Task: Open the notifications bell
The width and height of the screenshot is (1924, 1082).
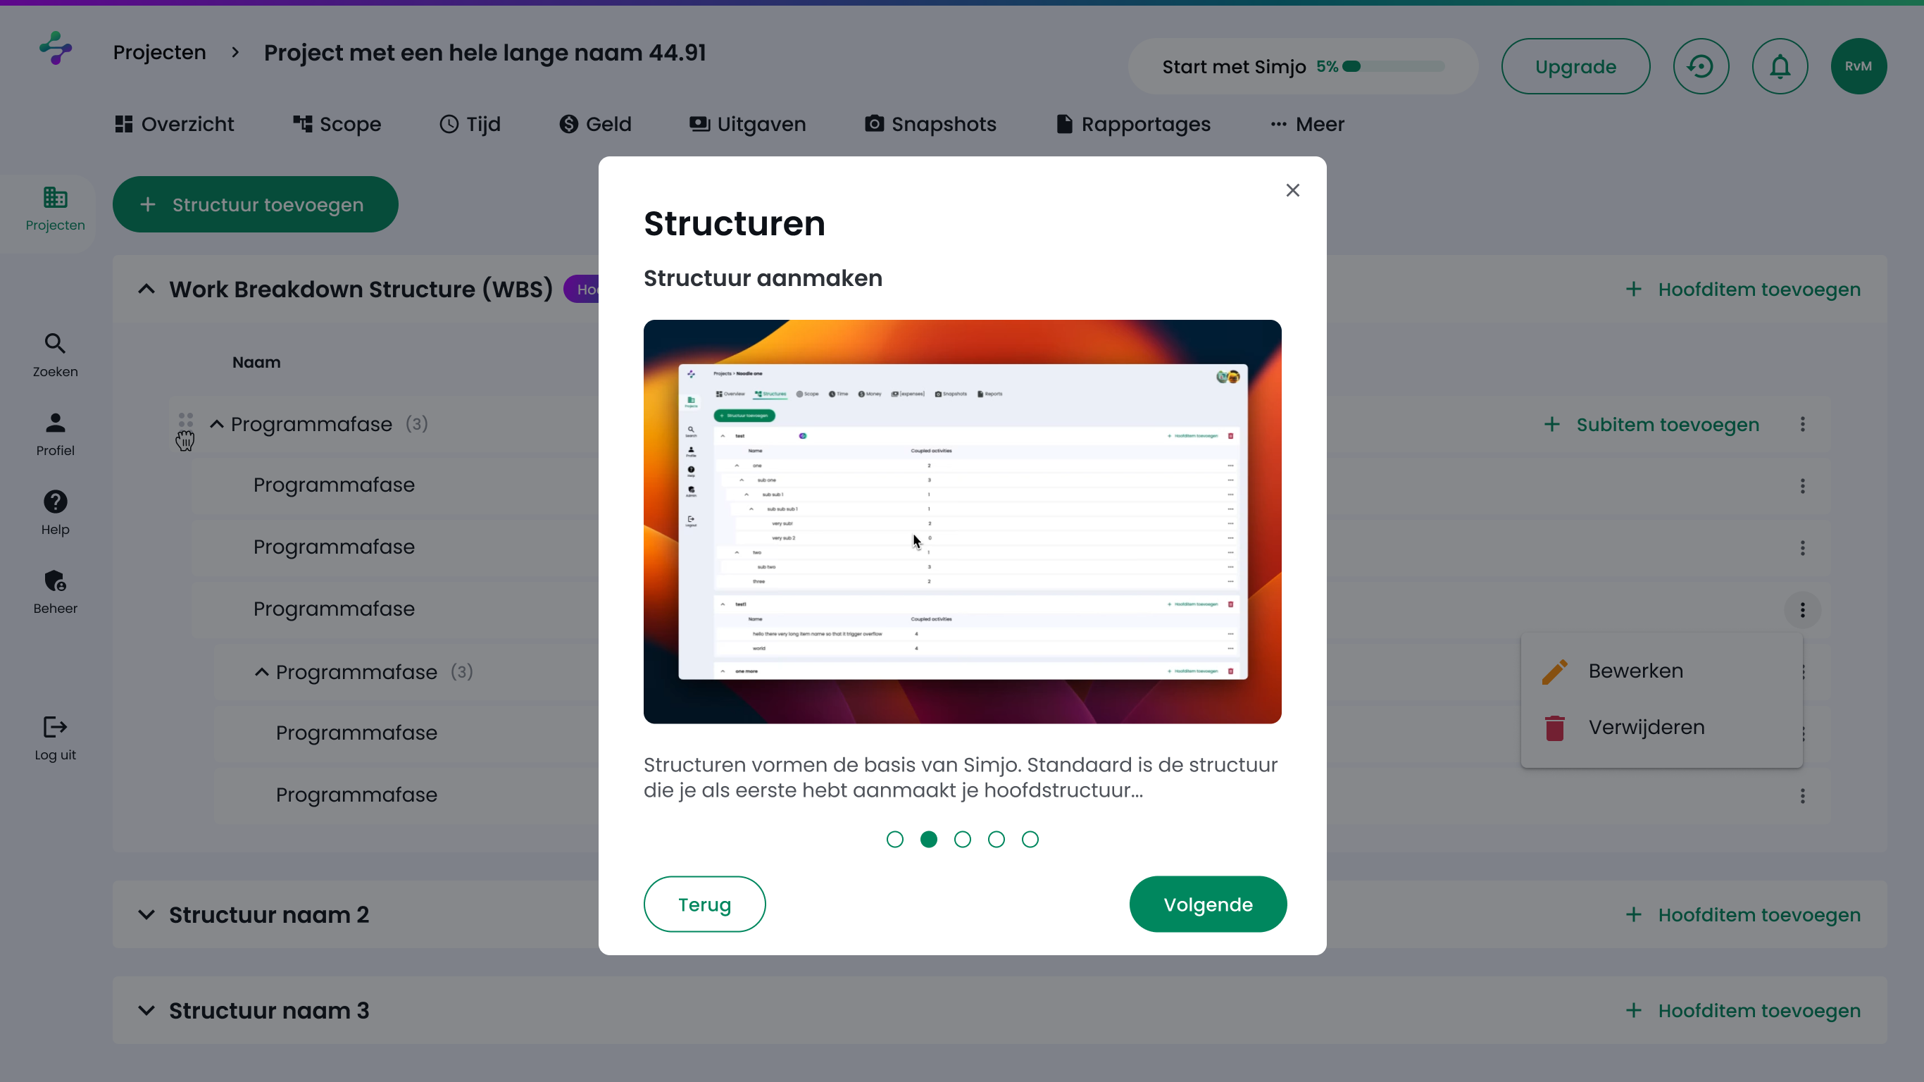Action: [1780, 66]
